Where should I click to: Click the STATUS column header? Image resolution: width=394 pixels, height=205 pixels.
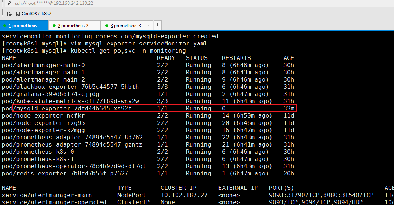coord(197,58)
